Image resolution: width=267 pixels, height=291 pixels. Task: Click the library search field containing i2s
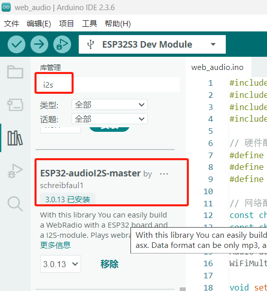click(x=110, y=85)
